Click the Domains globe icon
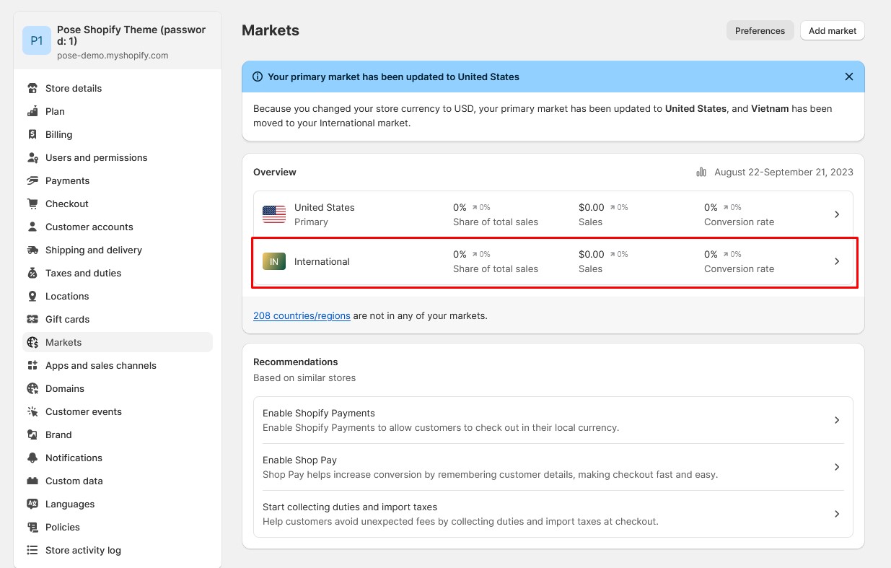Viewport: 891px width, 568px height. click(32, 388)
